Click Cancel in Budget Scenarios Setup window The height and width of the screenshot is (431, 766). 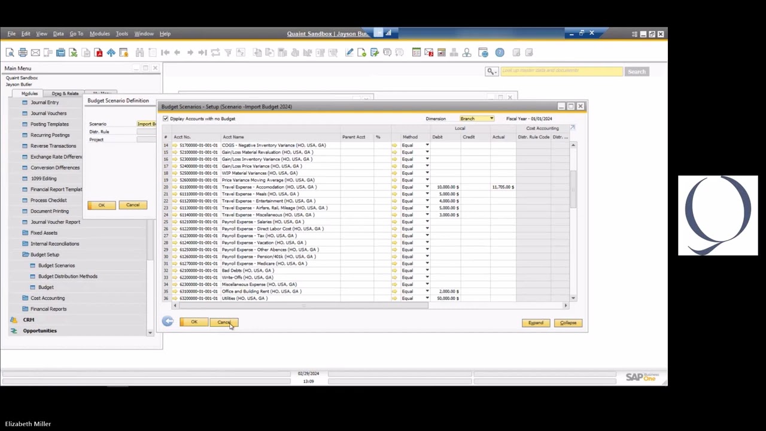coord(224,322)
